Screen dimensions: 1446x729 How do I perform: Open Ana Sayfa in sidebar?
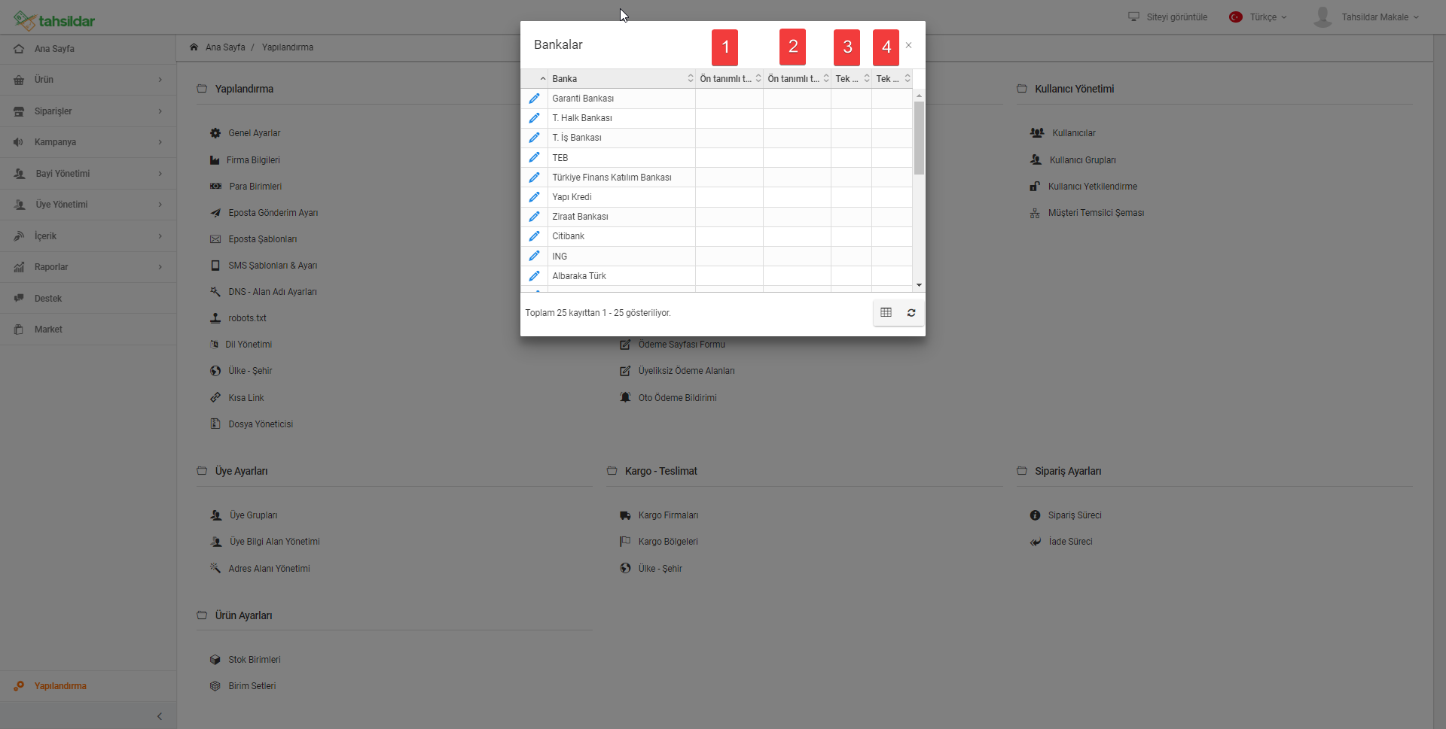pos(88,49)
